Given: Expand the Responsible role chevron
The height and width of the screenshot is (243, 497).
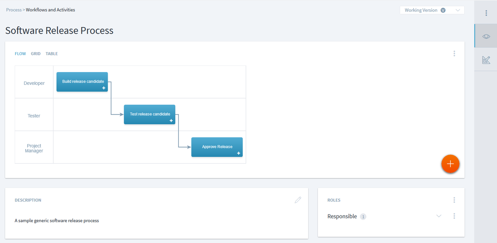Looking at the screenshot, I should (x=439, y=216).
